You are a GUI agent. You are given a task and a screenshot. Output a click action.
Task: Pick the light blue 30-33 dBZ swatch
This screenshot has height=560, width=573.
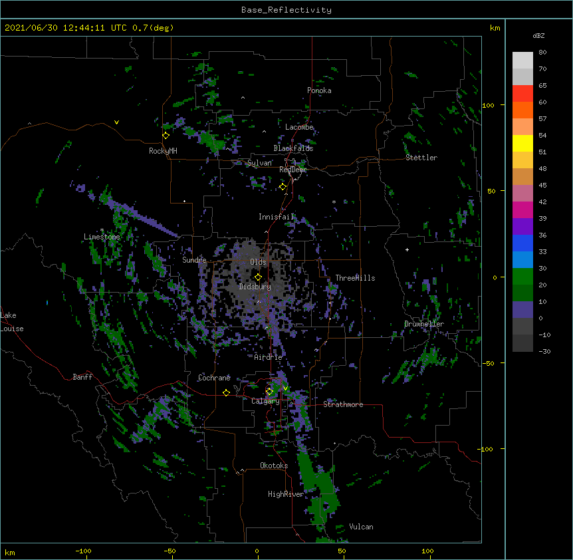tap(522, 260)
